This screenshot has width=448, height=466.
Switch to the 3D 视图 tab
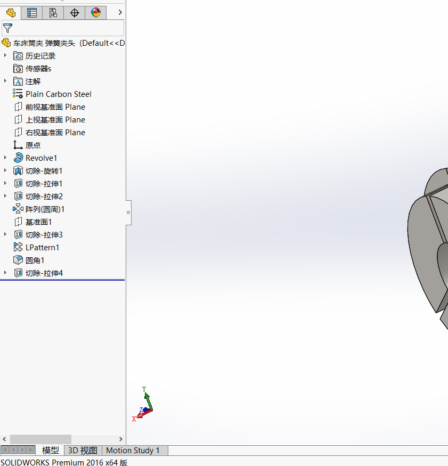pyautogui.click(x=83, y=451)
